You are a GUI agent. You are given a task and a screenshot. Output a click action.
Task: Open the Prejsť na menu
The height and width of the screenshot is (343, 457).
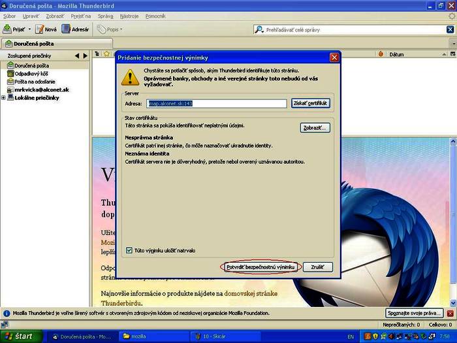tap(81, 16)
